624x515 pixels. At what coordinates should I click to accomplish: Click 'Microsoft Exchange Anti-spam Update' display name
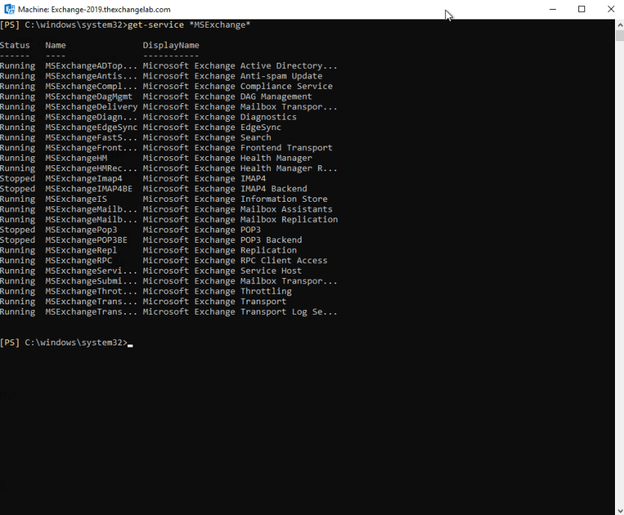click(233, 76)
